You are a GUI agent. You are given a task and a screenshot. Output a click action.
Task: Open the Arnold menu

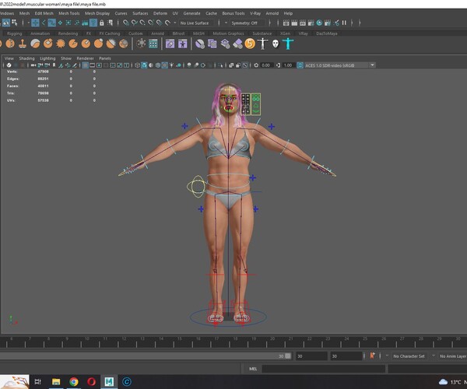[272, 13]
